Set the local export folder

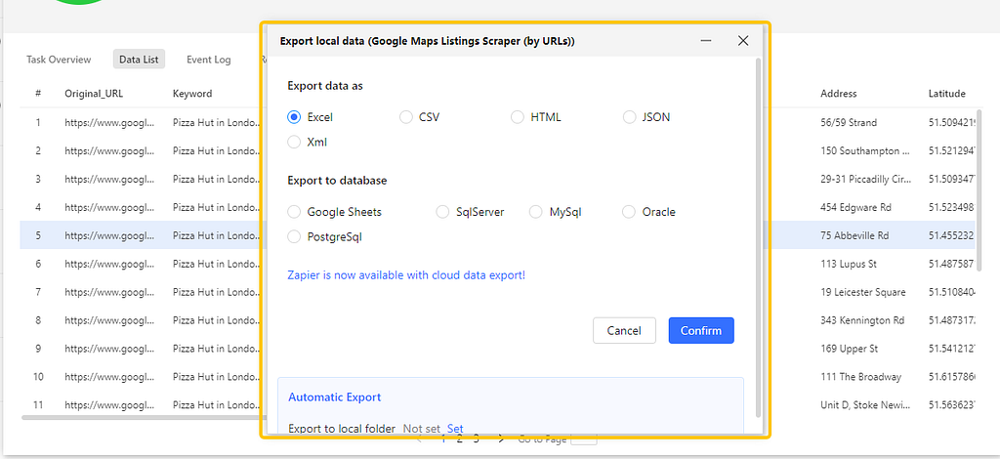[455, 429]
